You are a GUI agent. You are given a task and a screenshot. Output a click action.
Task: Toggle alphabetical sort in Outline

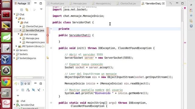click(x=28, y=90)
